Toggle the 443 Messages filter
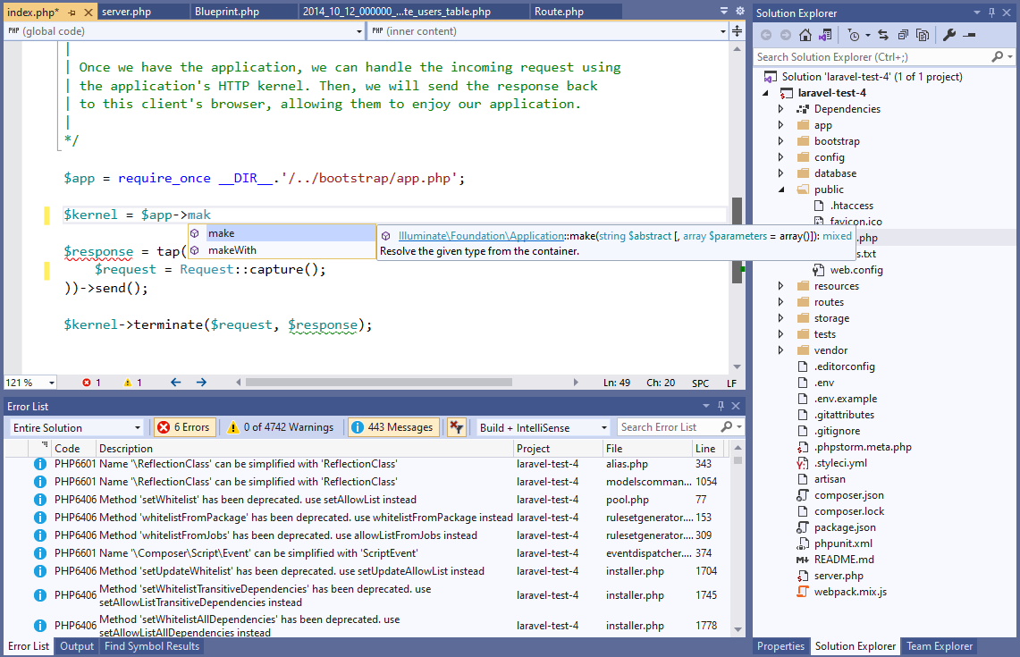Viewport: 1020px width, 657px height. 393,427
